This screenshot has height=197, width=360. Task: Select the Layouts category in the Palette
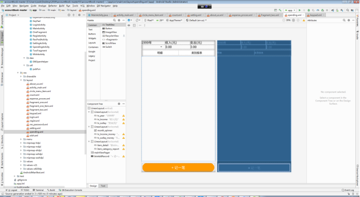coord(92,43)
